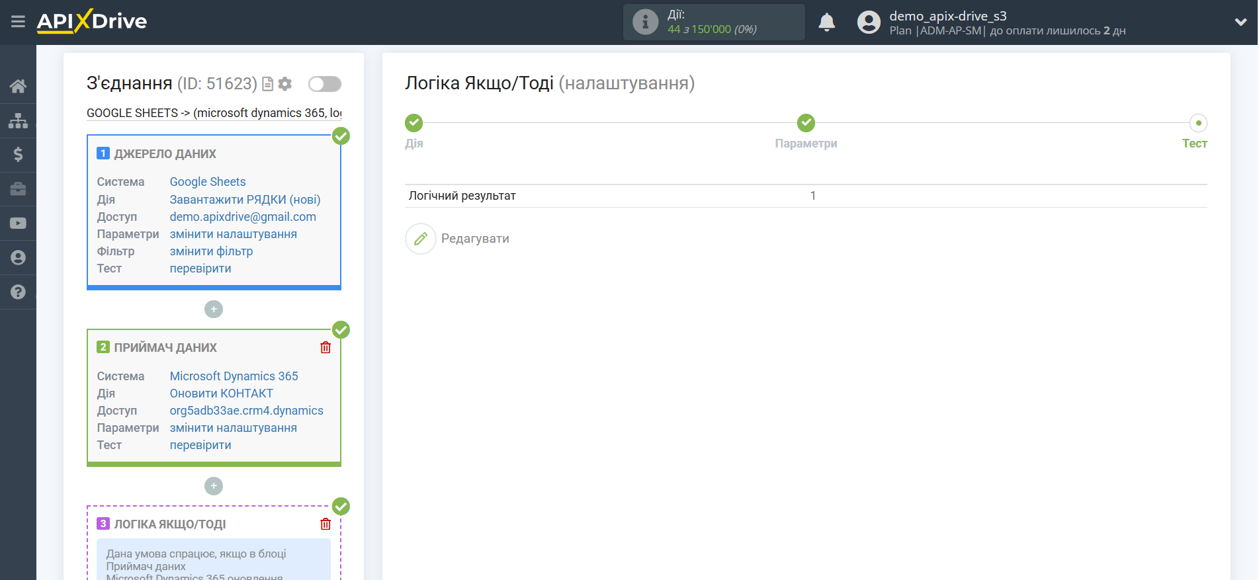Open the hamburger menu
The image size is (1259, 580).
pos(18,22)
